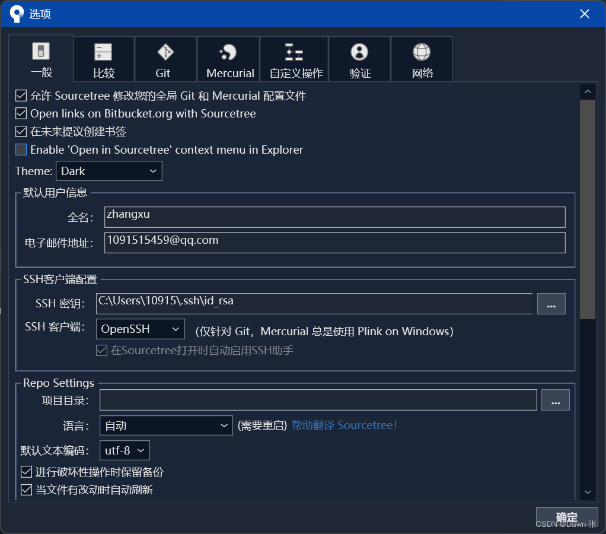606x534 pixels.
Task: Uncheck 进行破坏性操作时保留备份
Action: click(26, 471)
